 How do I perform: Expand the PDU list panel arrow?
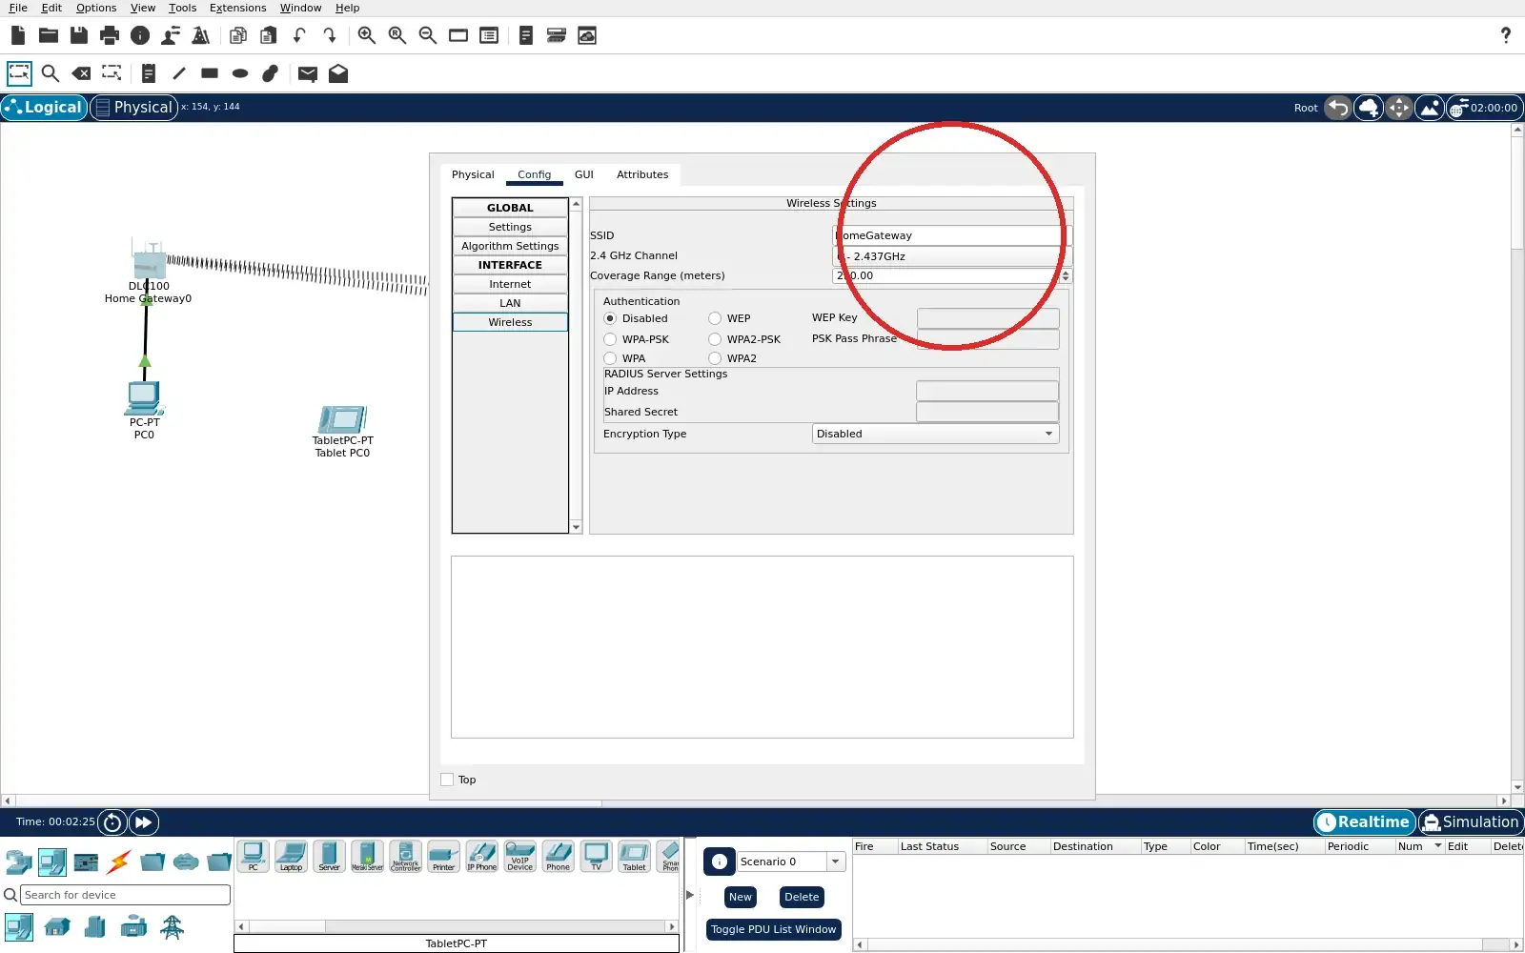690,895
